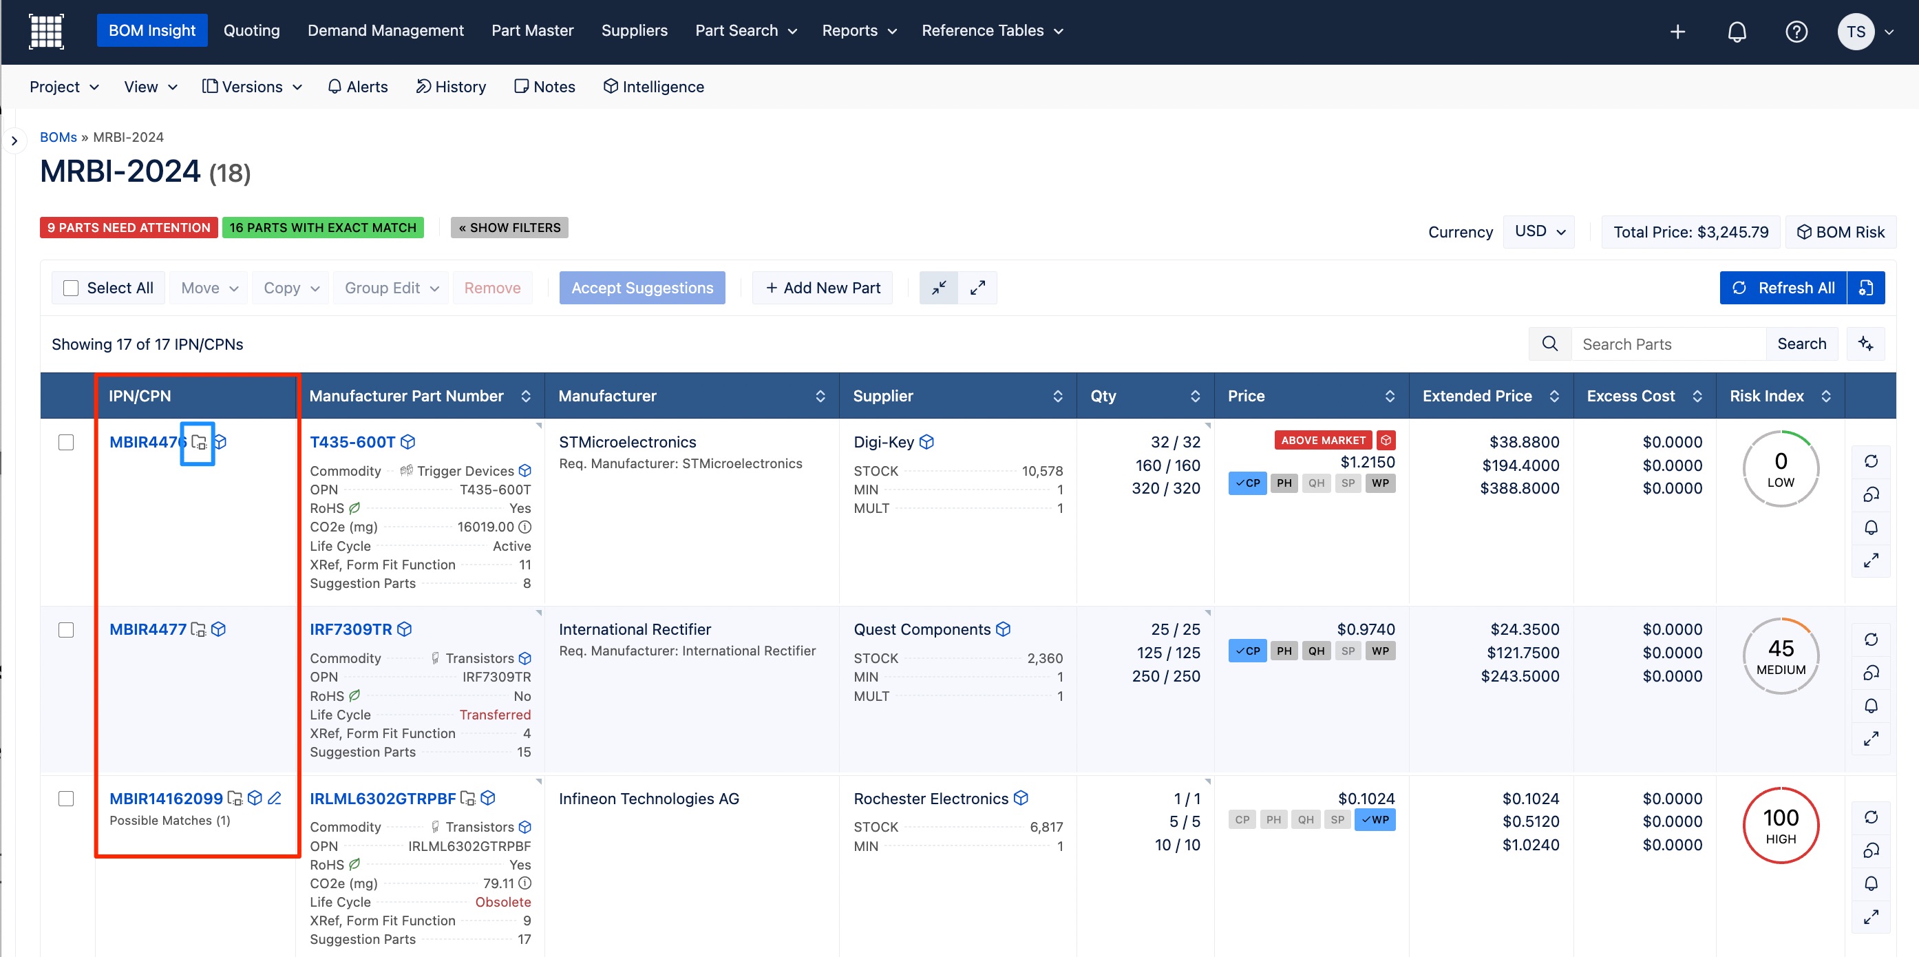Open the Quoting tab
Image resolution: width=1919 pixels, height=957 pixels.
(x=252, y=30)
